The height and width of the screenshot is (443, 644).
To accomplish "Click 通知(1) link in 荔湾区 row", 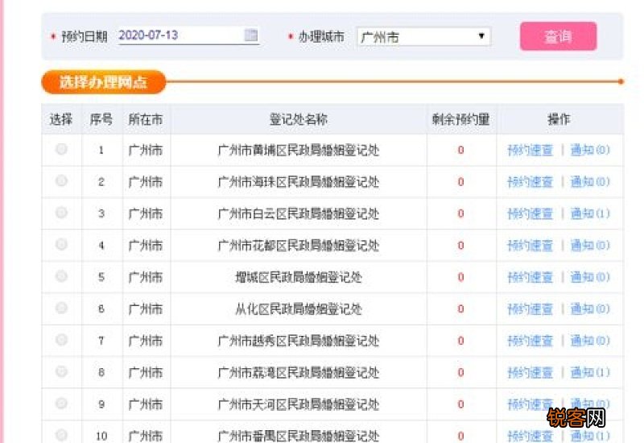I will (590, 373).
